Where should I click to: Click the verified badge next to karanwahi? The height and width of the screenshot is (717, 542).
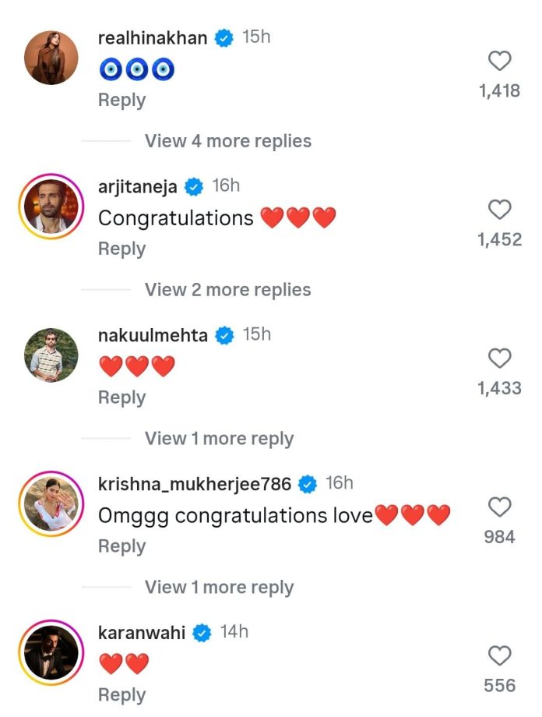[x=204, y=632]
